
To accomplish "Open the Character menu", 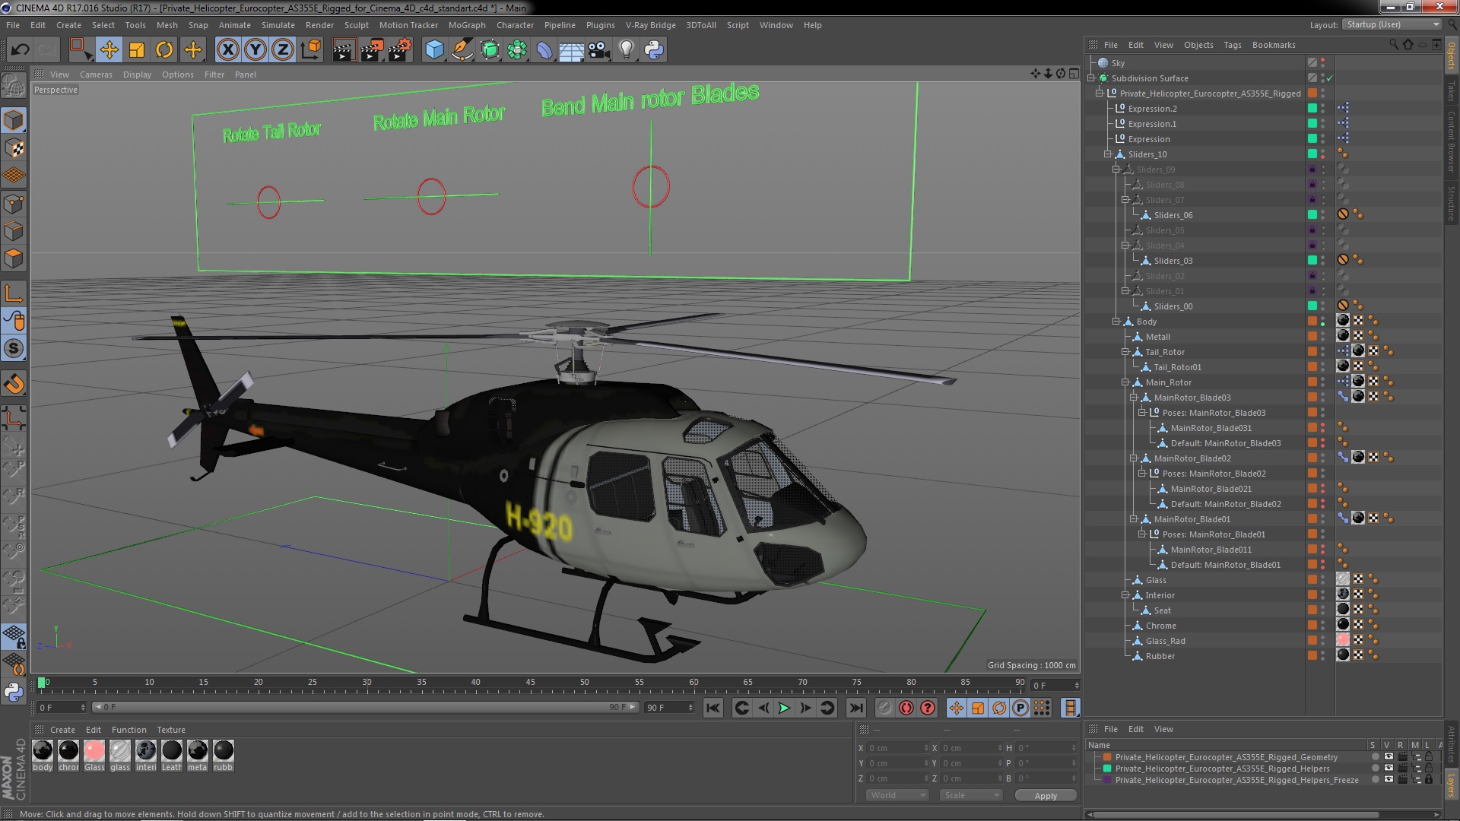I will pos(515,25).
